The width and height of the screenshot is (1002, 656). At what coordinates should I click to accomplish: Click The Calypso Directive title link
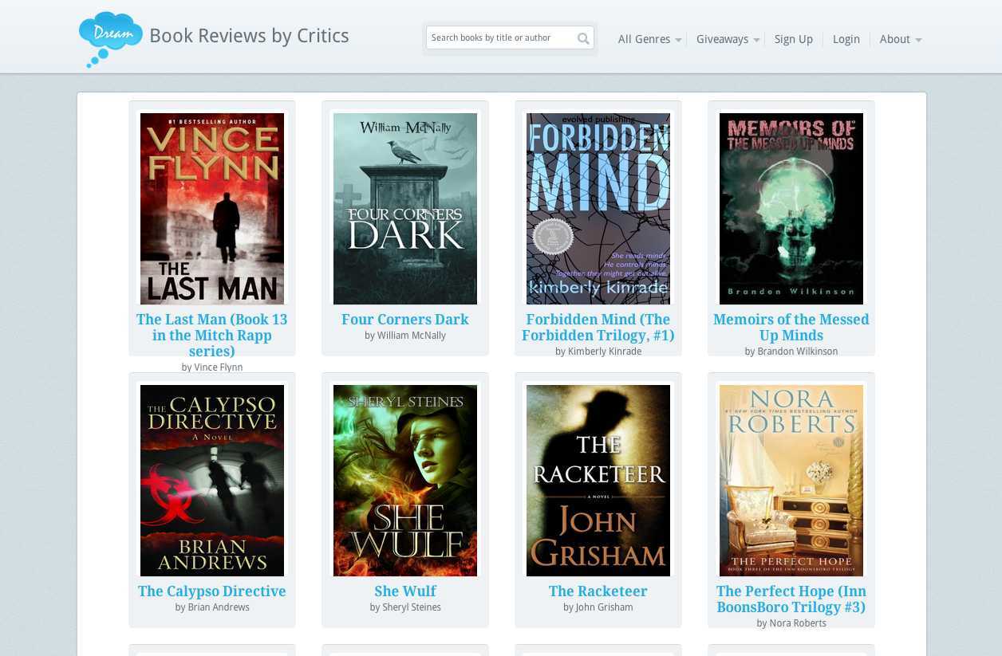pos(212,591)
